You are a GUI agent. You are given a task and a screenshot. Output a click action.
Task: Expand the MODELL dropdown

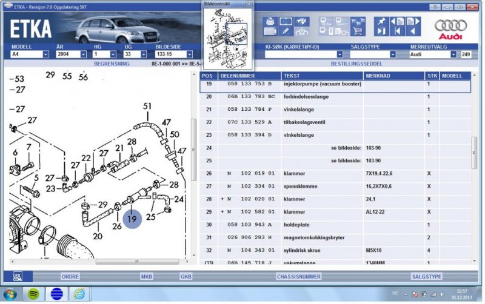tap(45, 55)
